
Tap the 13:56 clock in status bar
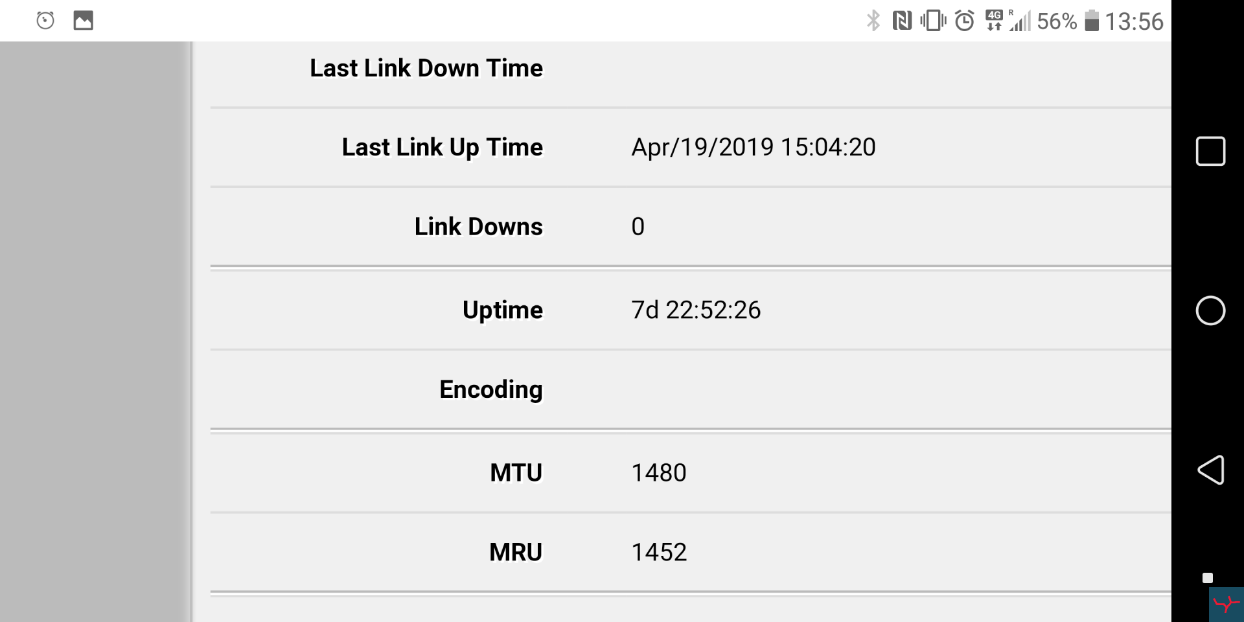pyautogui.click(x=1135, y=21)
